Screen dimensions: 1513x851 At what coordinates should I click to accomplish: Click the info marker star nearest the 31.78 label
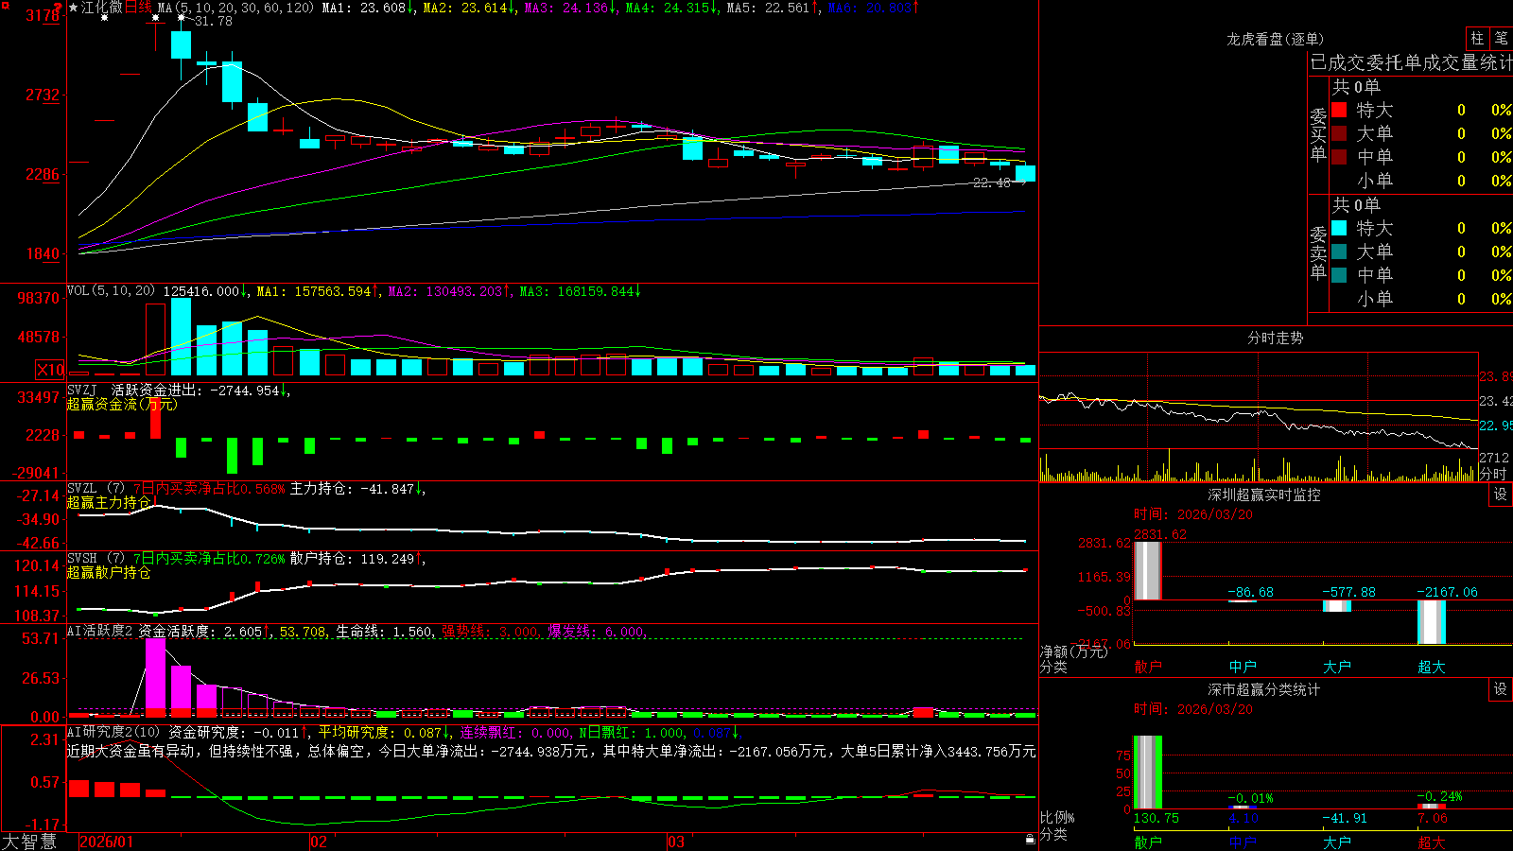(x=182, y=17)
